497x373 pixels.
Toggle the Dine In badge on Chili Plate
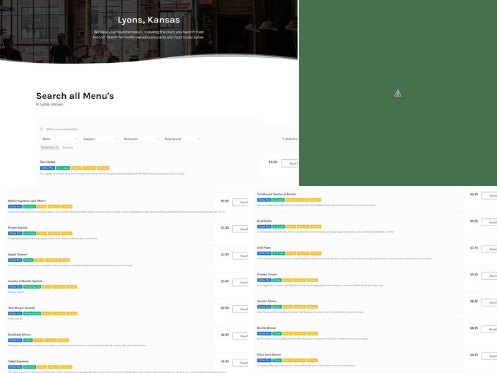(290, 252)
